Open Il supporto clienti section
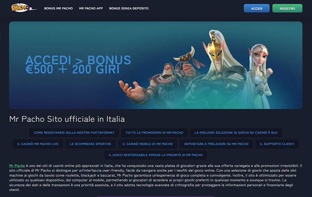The image size is (312, 197). click(277, 144)
